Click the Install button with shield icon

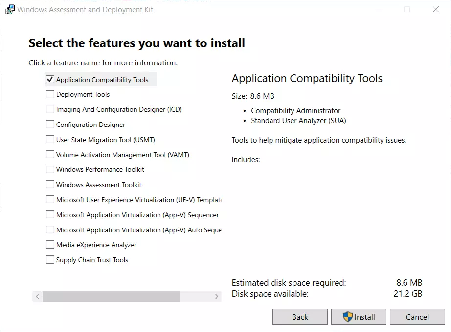(359, 317)
